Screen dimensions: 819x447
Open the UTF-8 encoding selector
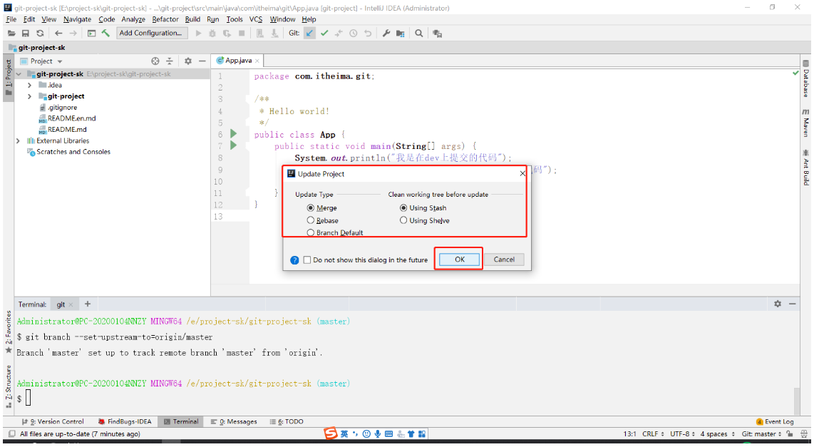pyautogui.click(x=683, y=434)
